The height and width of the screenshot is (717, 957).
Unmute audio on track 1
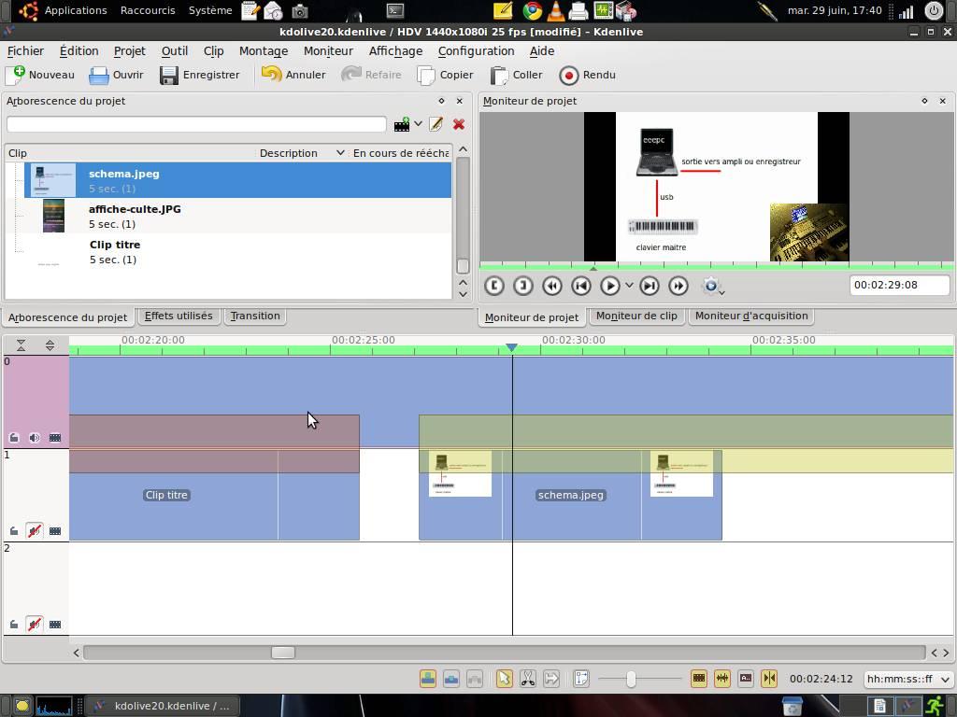coord(35,530)
